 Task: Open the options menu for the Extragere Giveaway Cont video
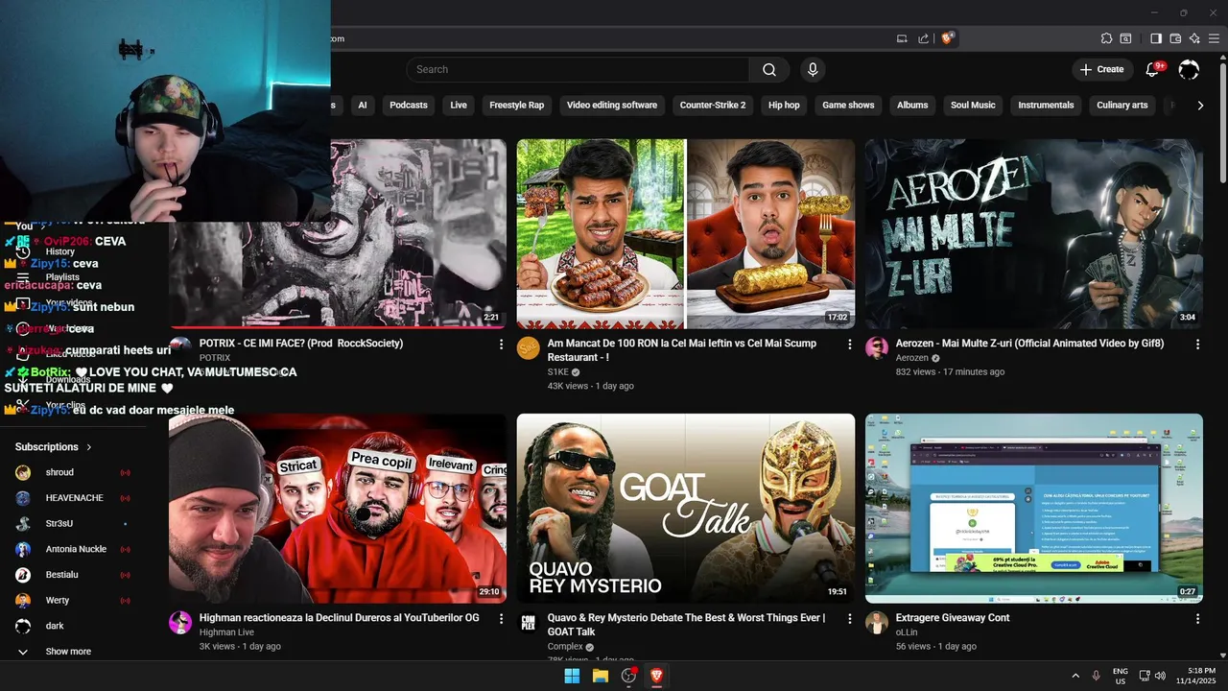point(1197,619)
